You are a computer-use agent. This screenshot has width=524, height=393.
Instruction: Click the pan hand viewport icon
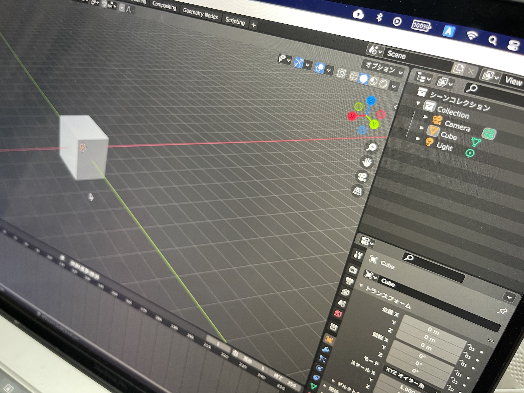click(367, 162)
